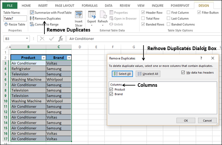Click the help question mark in dialog

(201, 58)
